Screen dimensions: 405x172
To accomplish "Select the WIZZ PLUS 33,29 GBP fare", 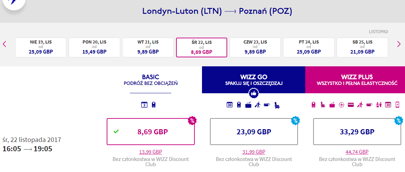I will click(x=357, y=132).
